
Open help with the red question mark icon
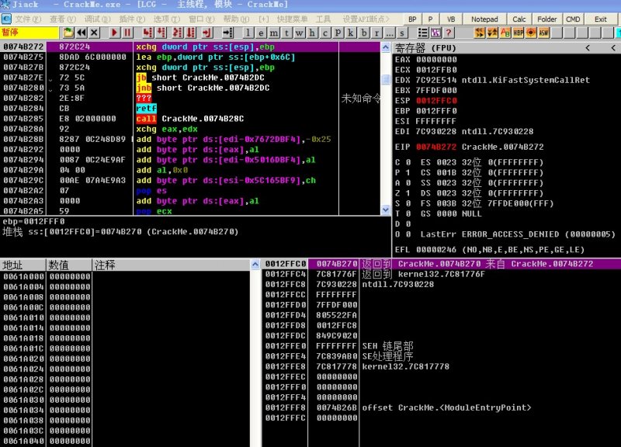pyautogui.click(x=449, y=33)
